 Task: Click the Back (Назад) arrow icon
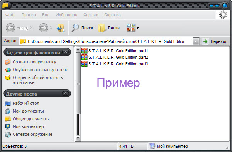tap(10, 28)
